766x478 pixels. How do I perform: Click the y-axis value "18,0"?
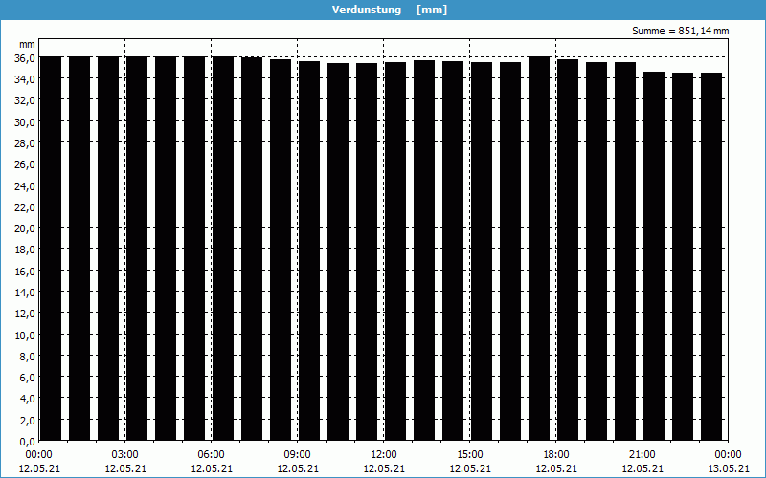25,250
